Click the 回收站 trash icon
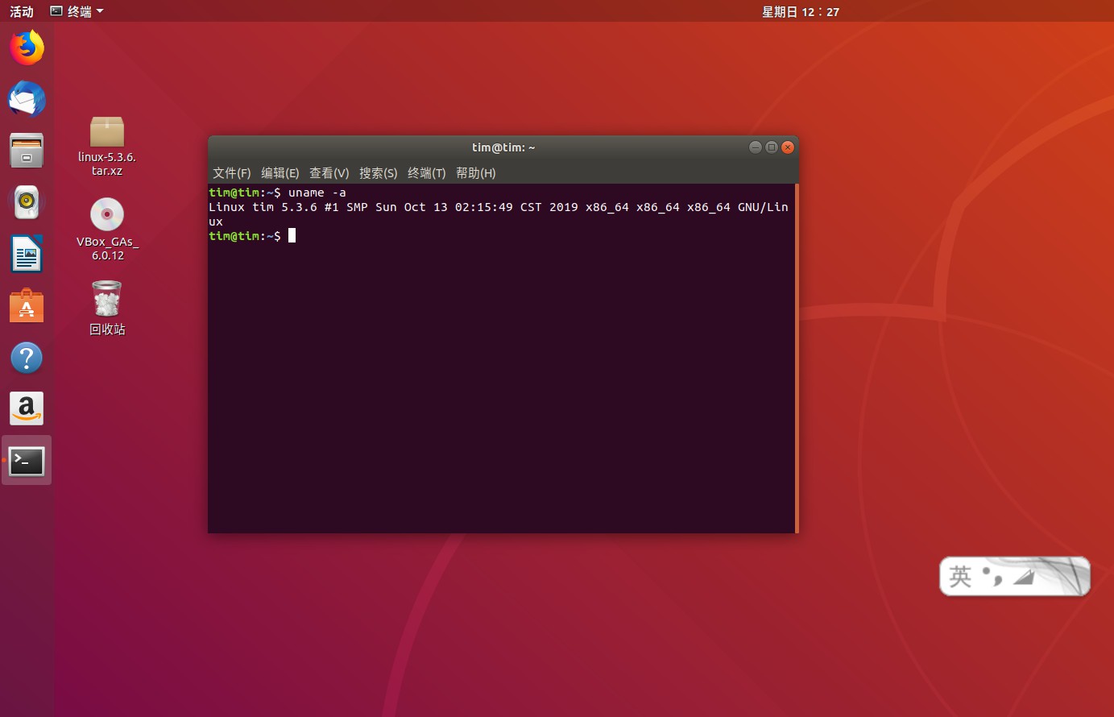 coord(107,300)
